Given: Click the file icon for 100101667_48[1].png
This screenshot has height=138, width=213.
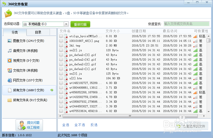Looking at the screenshot, I should [x=66, y=41].
